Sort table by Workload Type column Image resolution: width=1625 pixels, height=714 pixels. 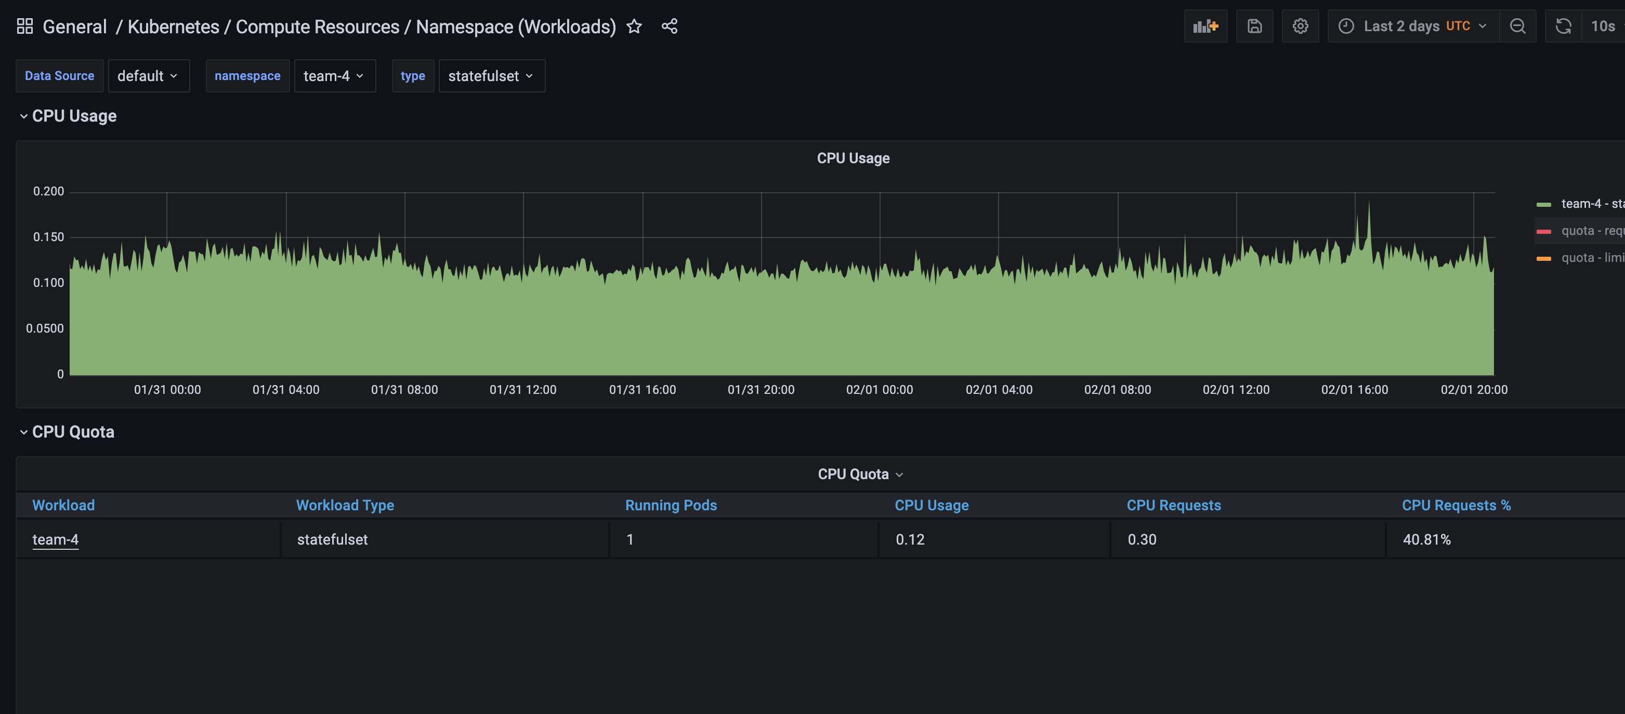(345, 505)
